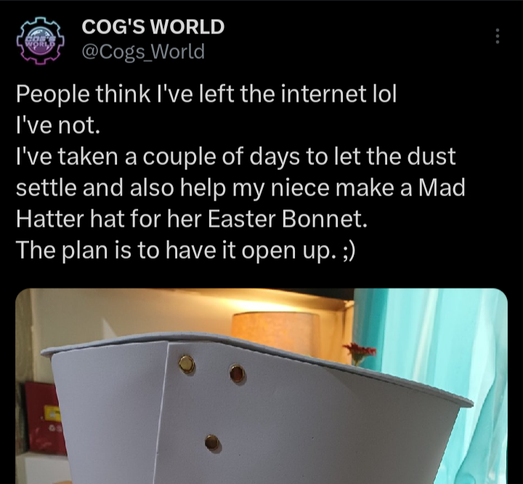Click the overlapping seam of the hat
Image resolution: width=523 pixels, height=484 pixels.
click(x=163, y=411)
